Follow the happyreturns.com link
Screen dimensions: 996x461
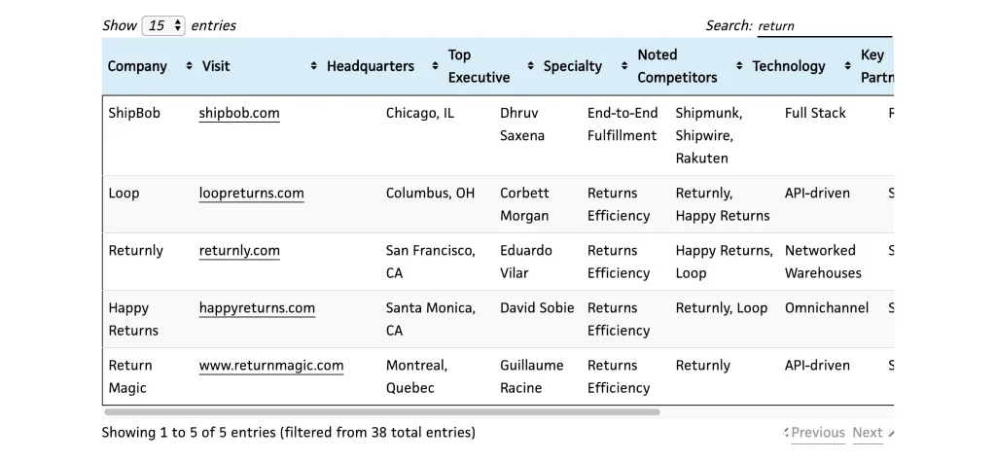click(257, 308)
